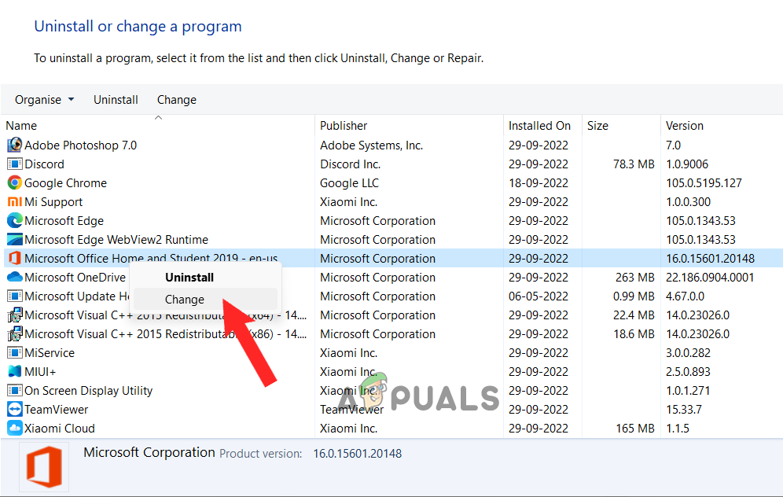Image resolution: width=783 pixels, height=497 pixels.
Task: Select the Microsoft Edge icon
Action: pyautogui.click(x=14, y=221)
